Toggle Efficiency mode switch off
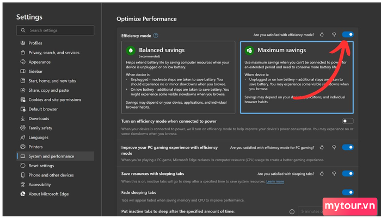Image resolution: width=381 pixels, height=220 pixels. point(348,34)
